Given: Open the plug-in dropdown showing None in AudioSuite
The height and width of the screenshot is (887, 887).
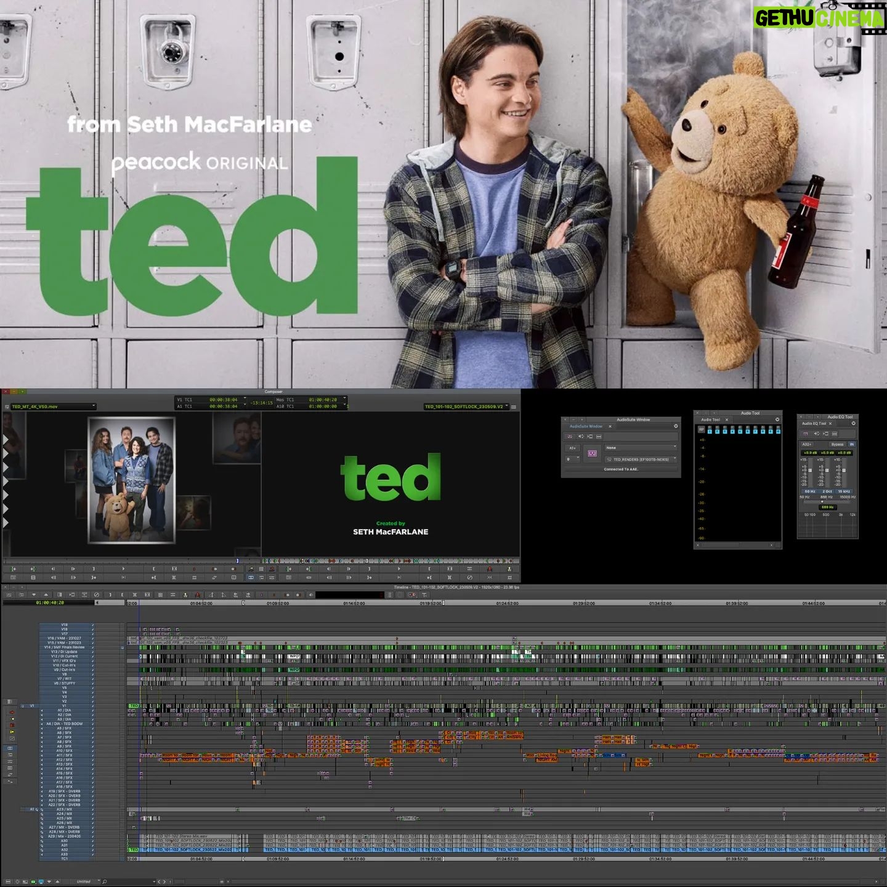Looking at the screenshot, I should coord(641,448).
